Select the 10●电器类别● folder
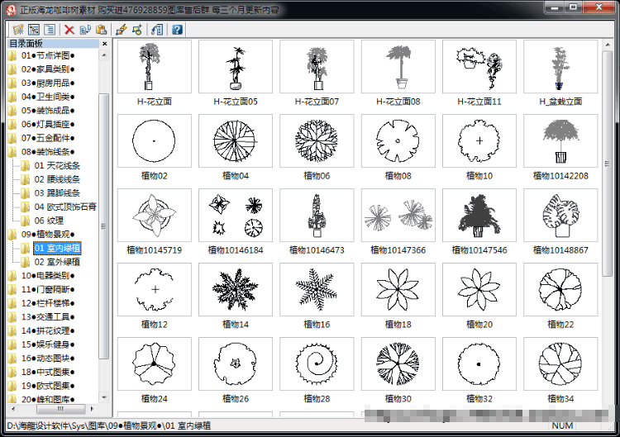The width and height of the screenshot is (620, 437). (48, 275)
